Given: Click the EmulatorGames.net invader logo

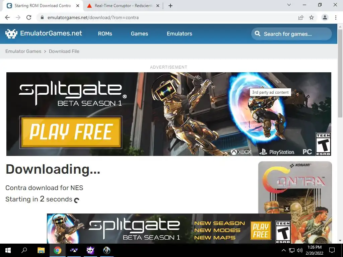Looking at the screenshot, I should (x=11, y=33).
